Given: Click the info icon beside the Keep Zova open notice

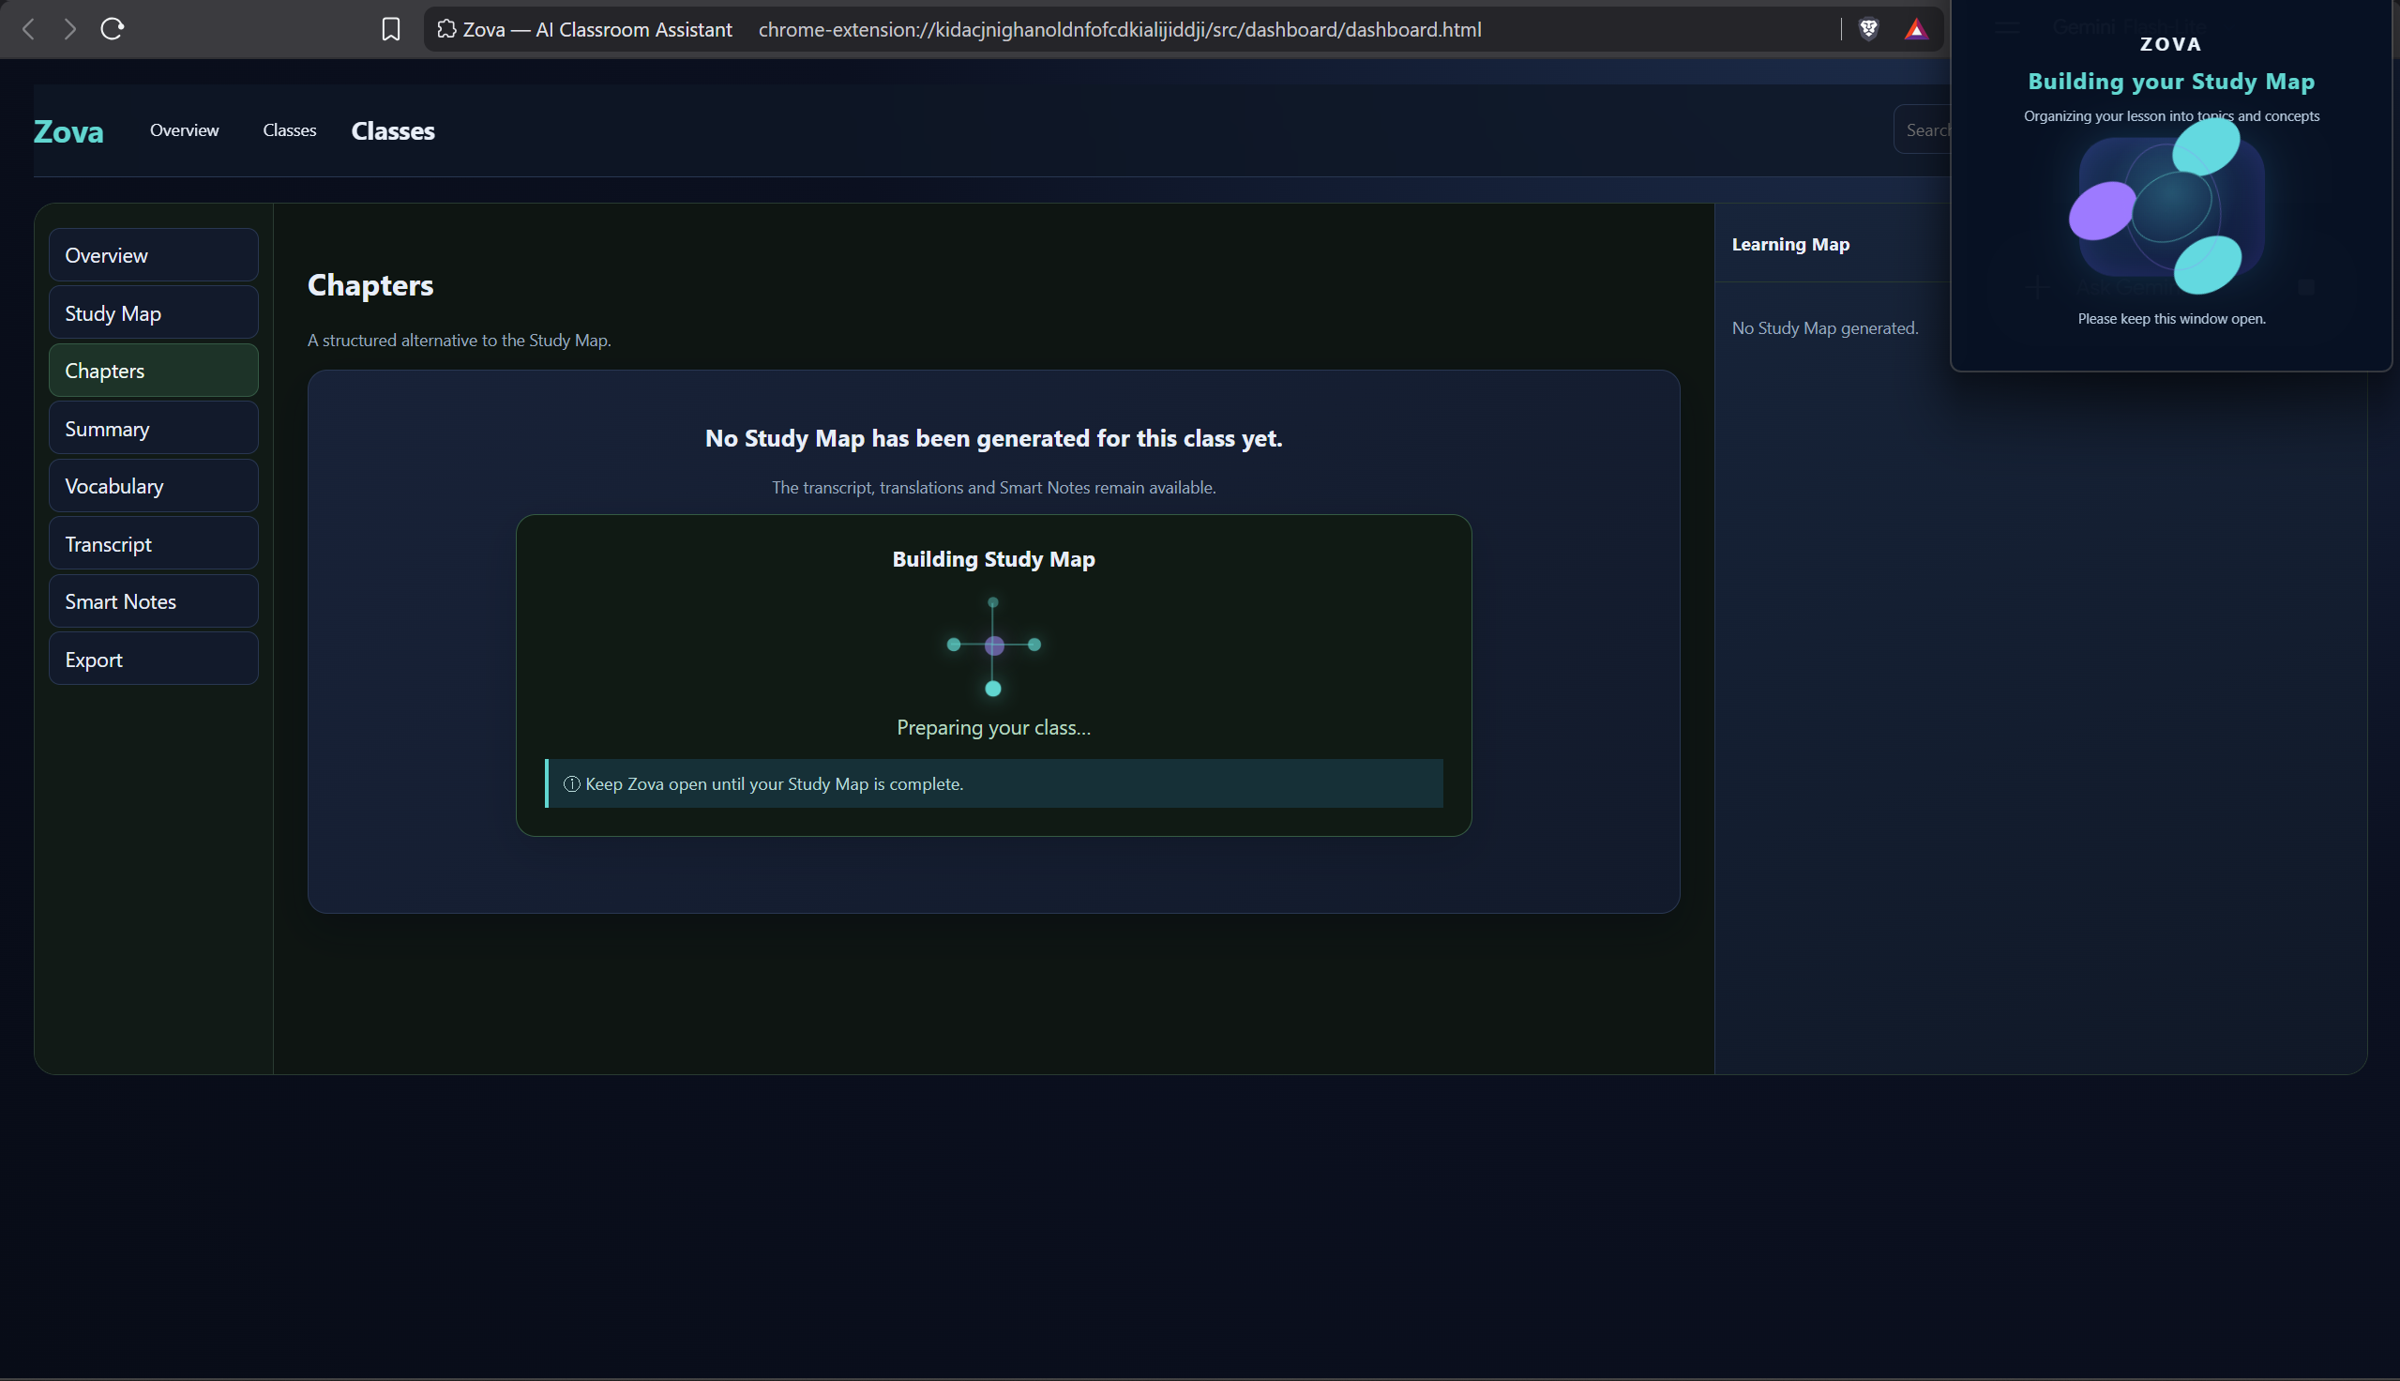Looking at the screenshot, I should 571,784.
